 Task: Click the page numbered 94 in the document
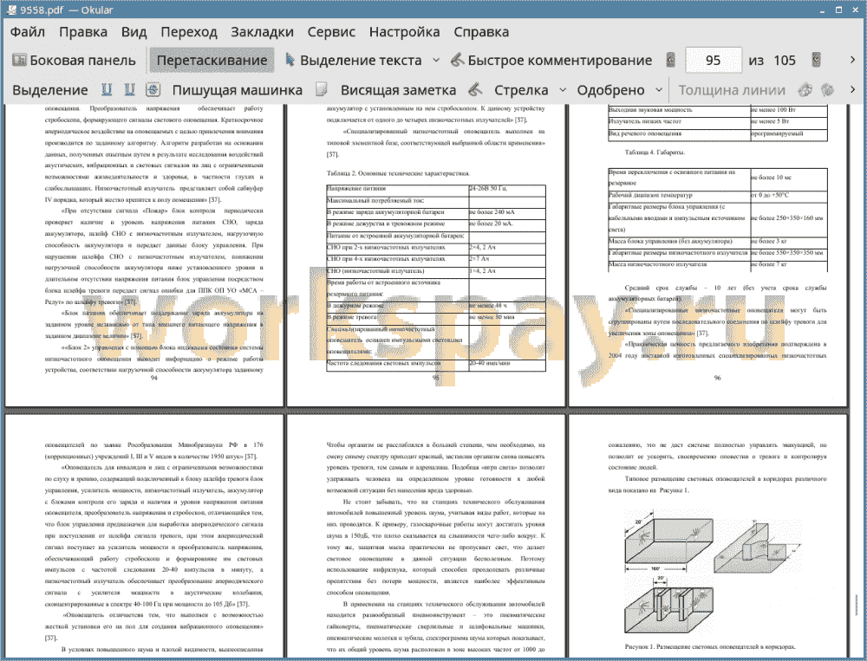pos(144,256)
